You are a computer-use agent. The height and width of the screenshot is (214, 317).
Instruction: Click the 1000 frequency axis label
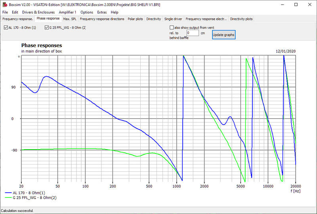click(x=176, y=186)
